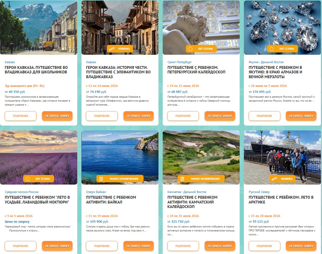Click Оставить заявку for the Petersburg kaleidoscope tour

coord(220,116)
